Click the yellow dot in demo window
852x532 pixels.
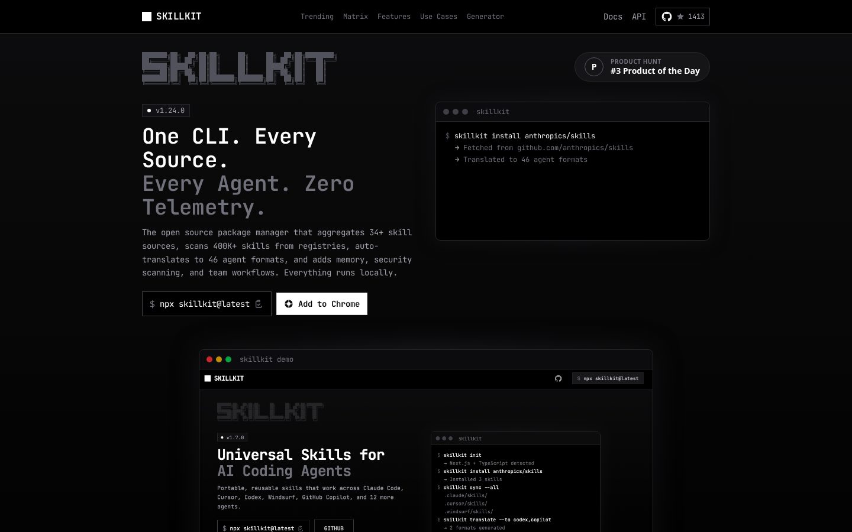pyautogui.click(x=219, y=359)
